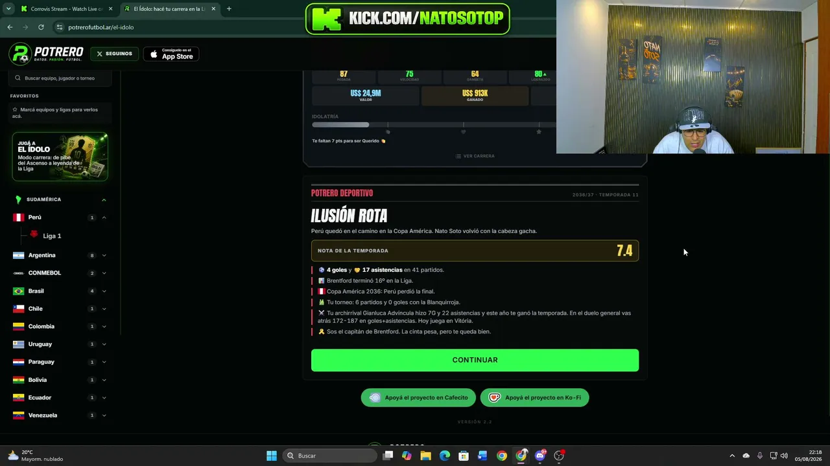Expand the Paraguay leagues chevron
Image resolution: width=830 pixels, height=466 pixels.
point(104,362)
